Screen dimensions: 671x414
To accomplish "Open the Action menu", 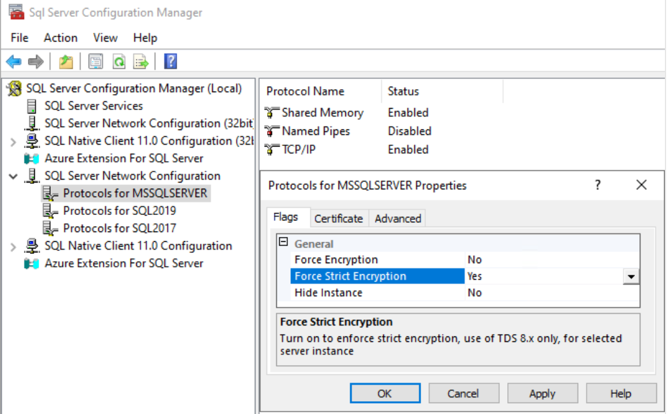I will (x=61, y=38).
